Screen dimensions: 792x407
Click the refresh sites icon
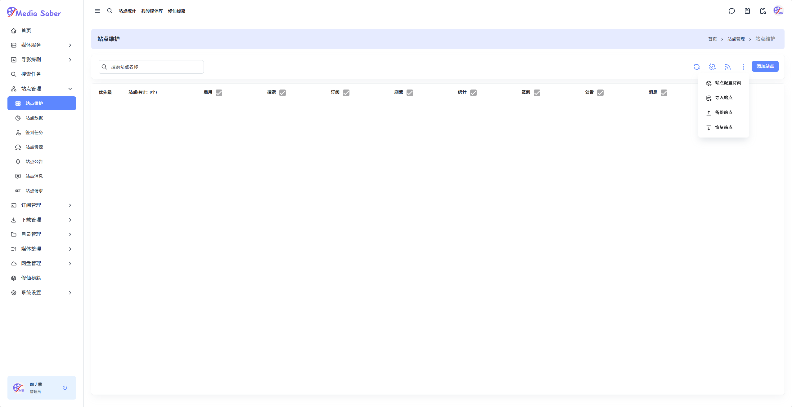tap(696, 67)
